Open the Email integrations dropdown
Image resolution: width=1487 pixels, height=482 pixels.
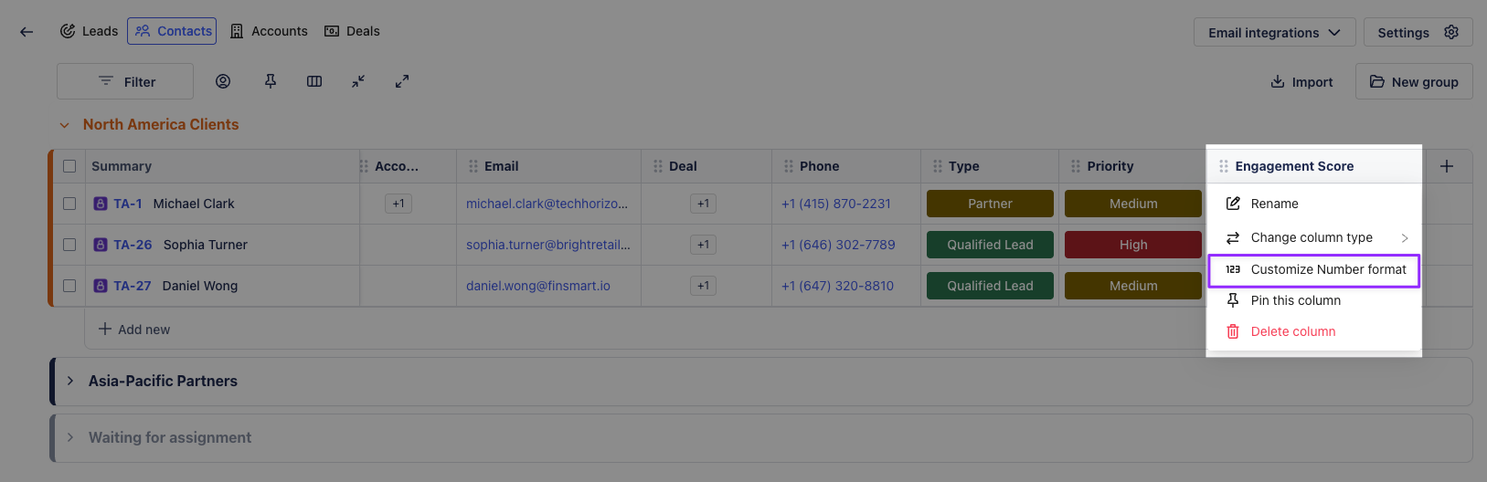1274,33
